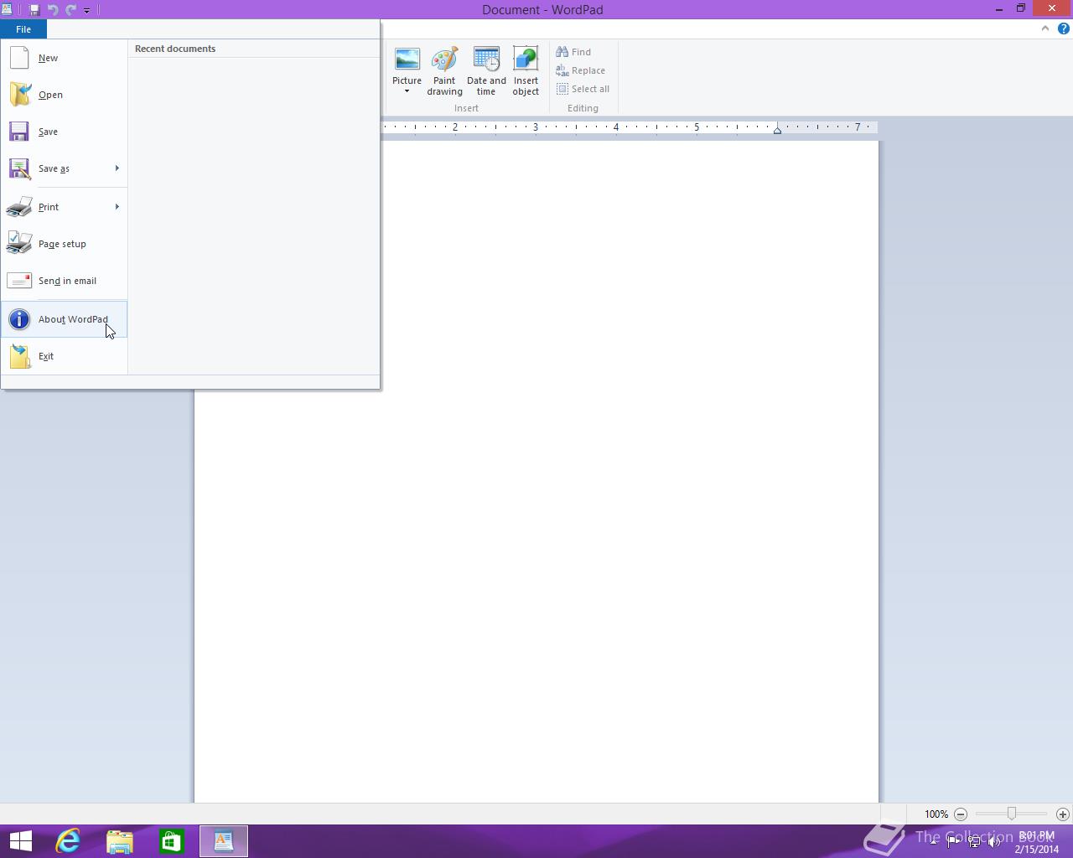Click the Open folder icon
Viewport: 1073px width, 858px height.
[19, 95]
